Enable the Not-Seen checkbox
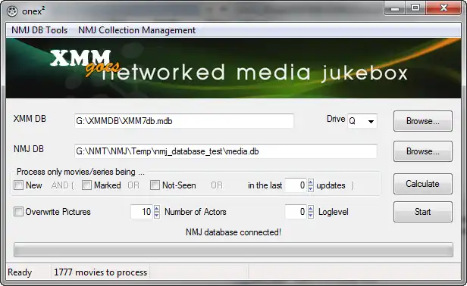This screenshot has width=467, height=286. tap(155, 185)
